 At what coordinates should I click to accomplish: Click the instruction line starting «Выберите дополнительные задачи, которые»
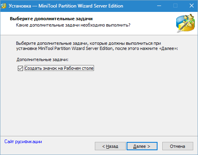click(x=88, y=43)
